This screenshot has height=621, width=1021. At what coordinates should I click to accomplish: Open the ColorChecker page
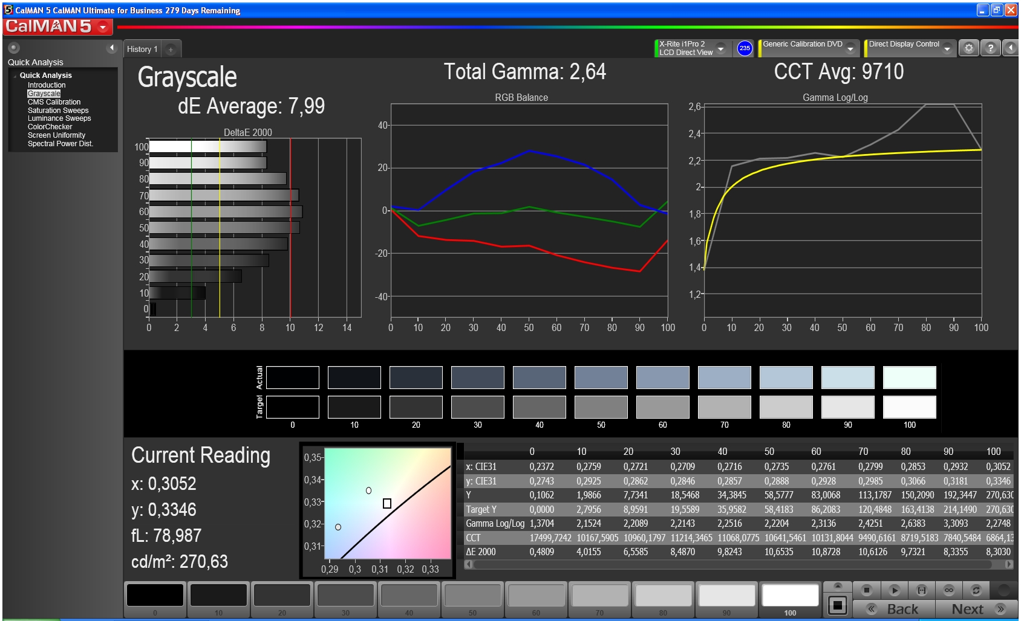pos(50,127)
